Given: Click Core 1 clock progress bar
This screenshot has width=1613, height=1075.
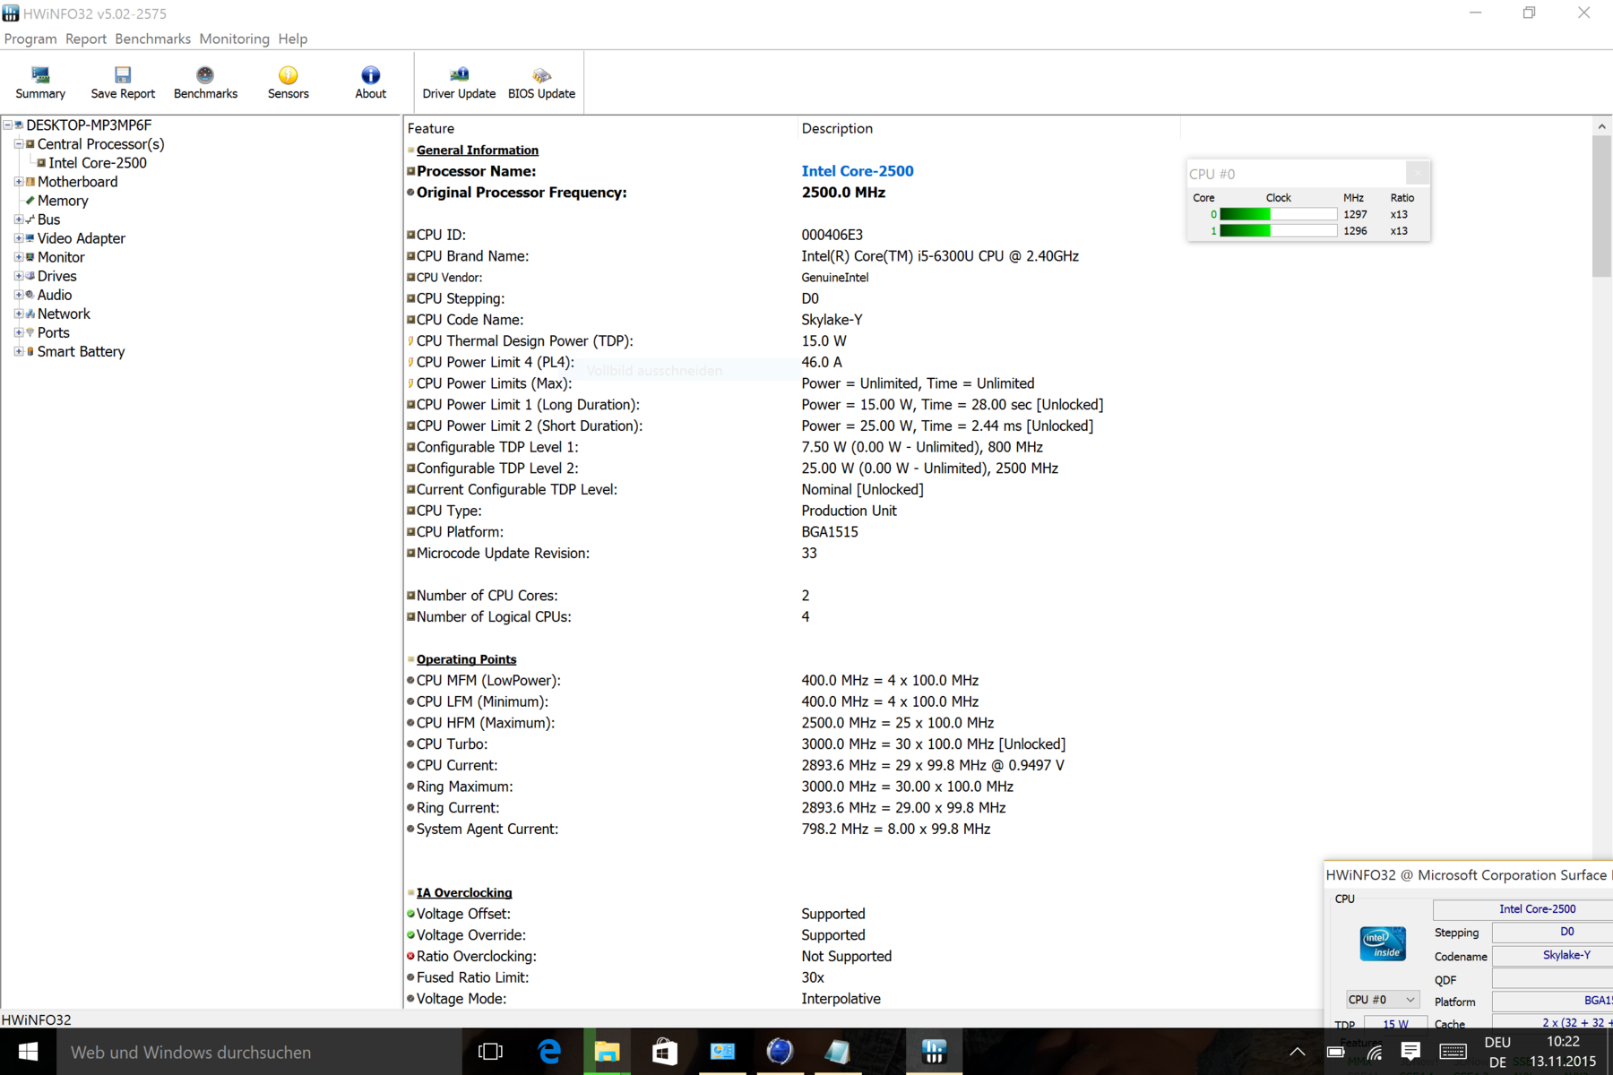Looking at the screenshot, I should (1278, 230).
